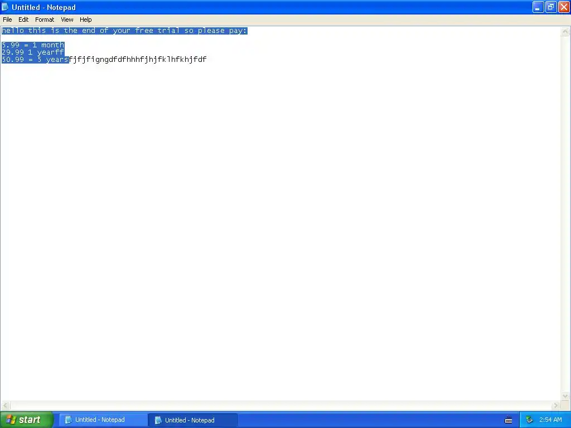
Task: Click the horizontal scrollbar left arrow
Action: (x=6, y=406)
